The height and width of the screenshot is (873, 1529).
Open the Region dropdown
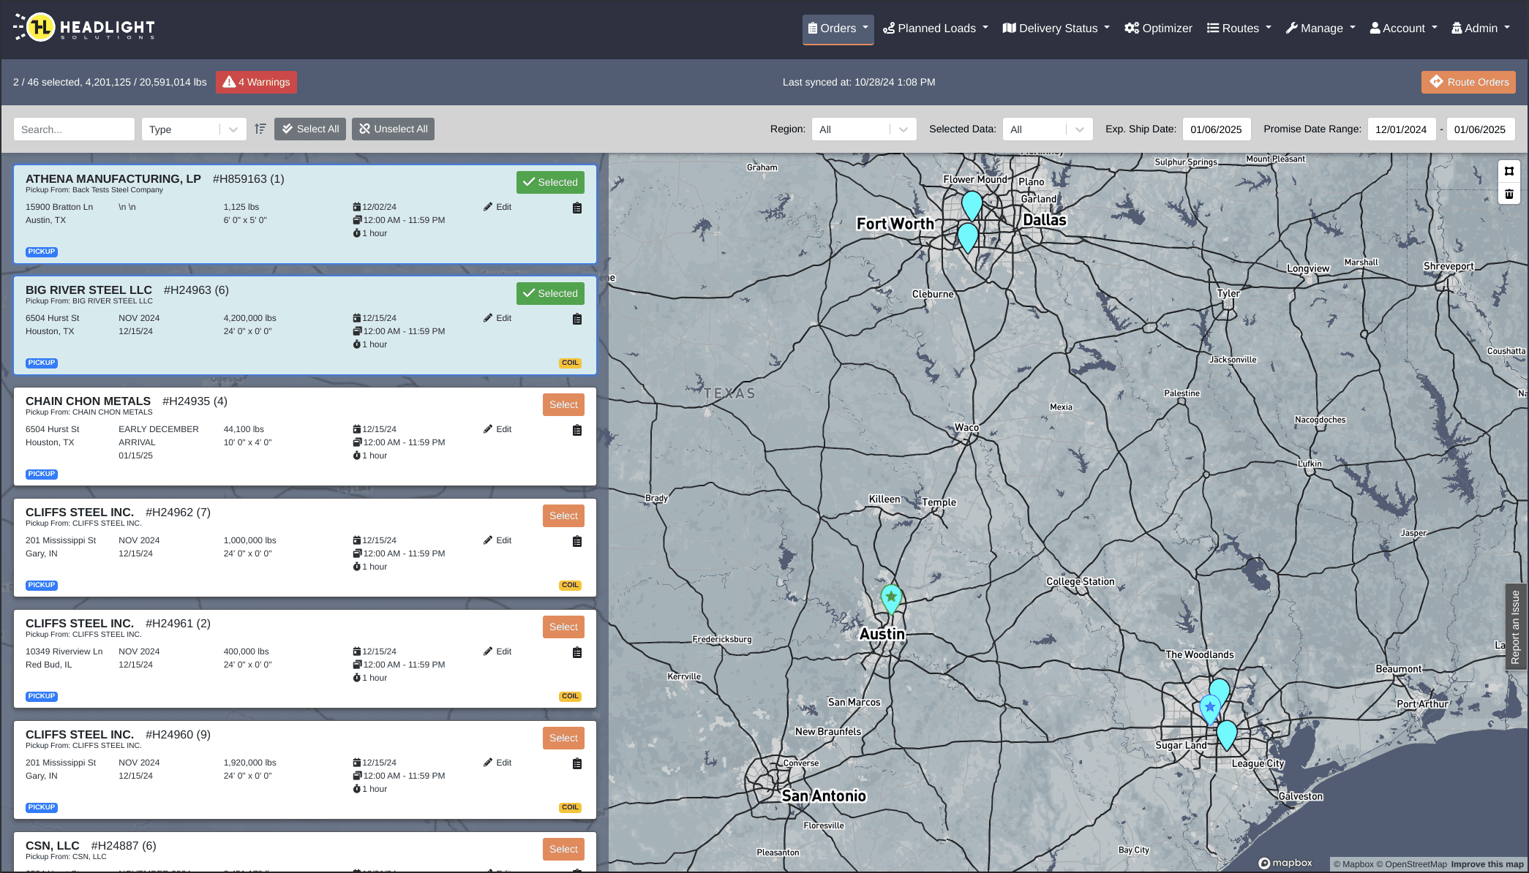(863, 129)
